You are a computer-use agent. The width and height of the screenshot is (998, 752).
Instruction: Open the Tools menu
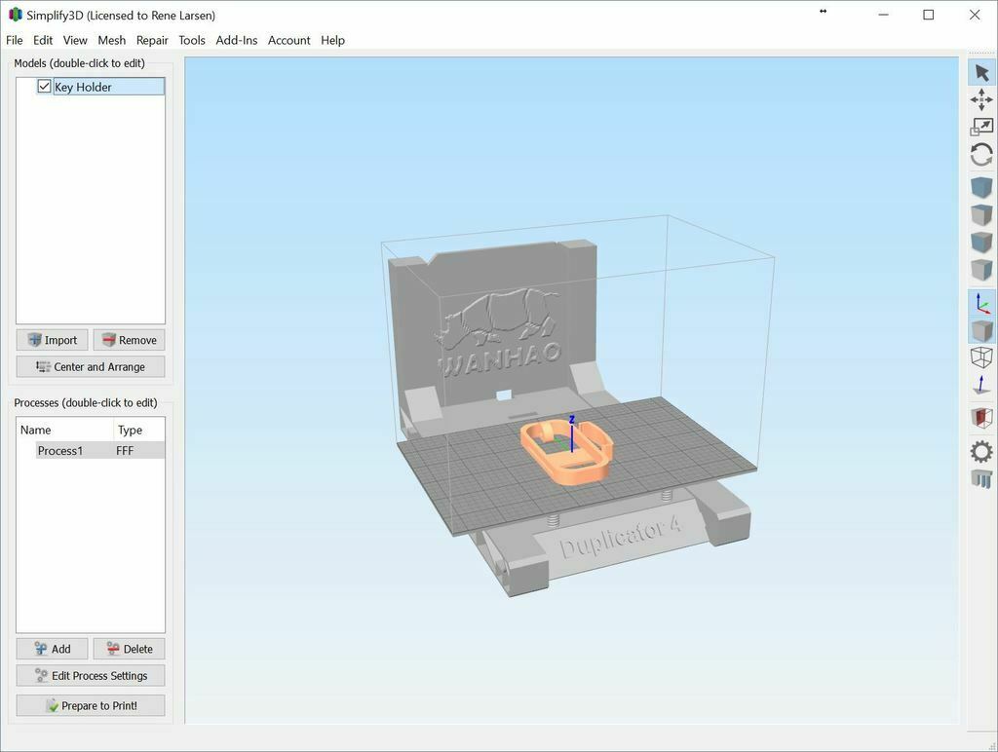191,40
